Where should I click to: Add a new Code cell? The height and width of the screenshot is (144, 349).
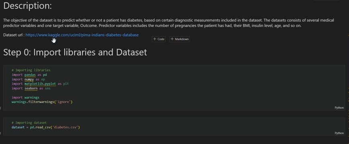159,39
